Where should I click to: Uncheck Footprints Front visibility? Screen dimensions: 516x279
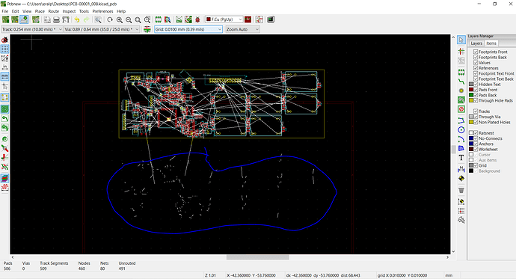coord(476,52)
